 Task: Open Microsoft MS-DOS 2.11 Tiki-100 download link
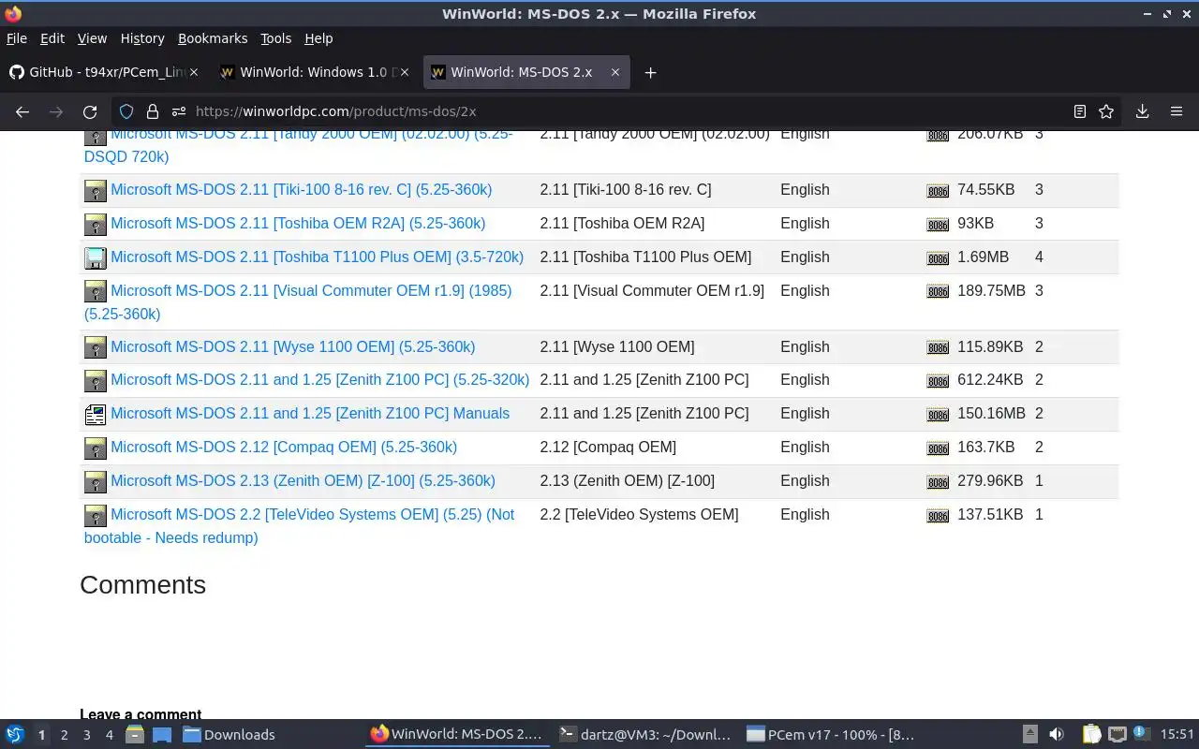pyautogui.click(x=301, y=190)
